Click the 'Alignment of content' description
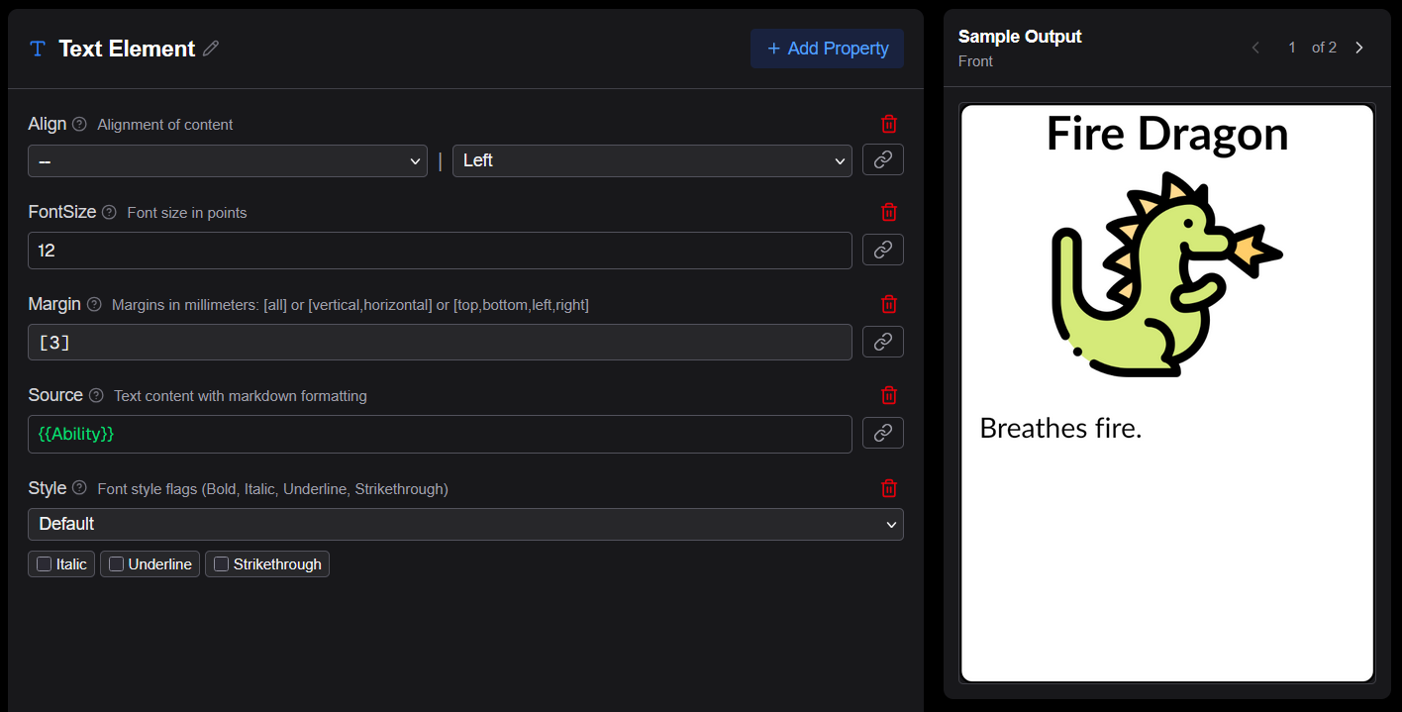The image size is (1402, 712). pos(165,125)
